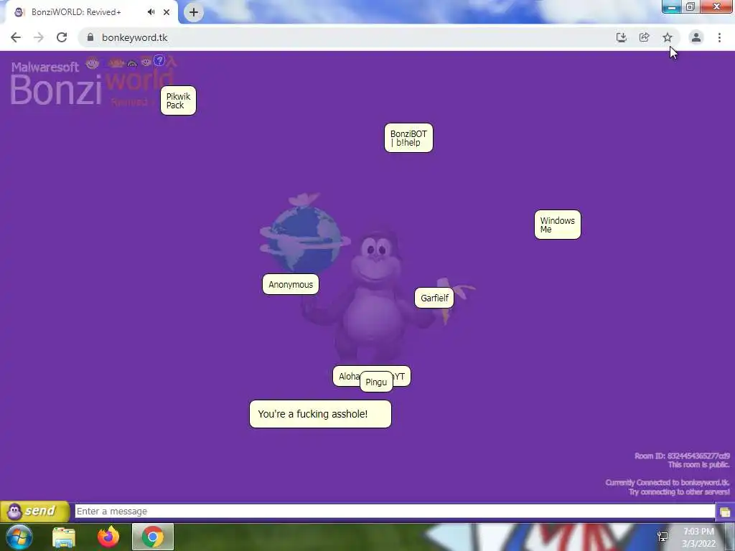
Task: Open the Chrome profile menu
Action: click(696, 37)
